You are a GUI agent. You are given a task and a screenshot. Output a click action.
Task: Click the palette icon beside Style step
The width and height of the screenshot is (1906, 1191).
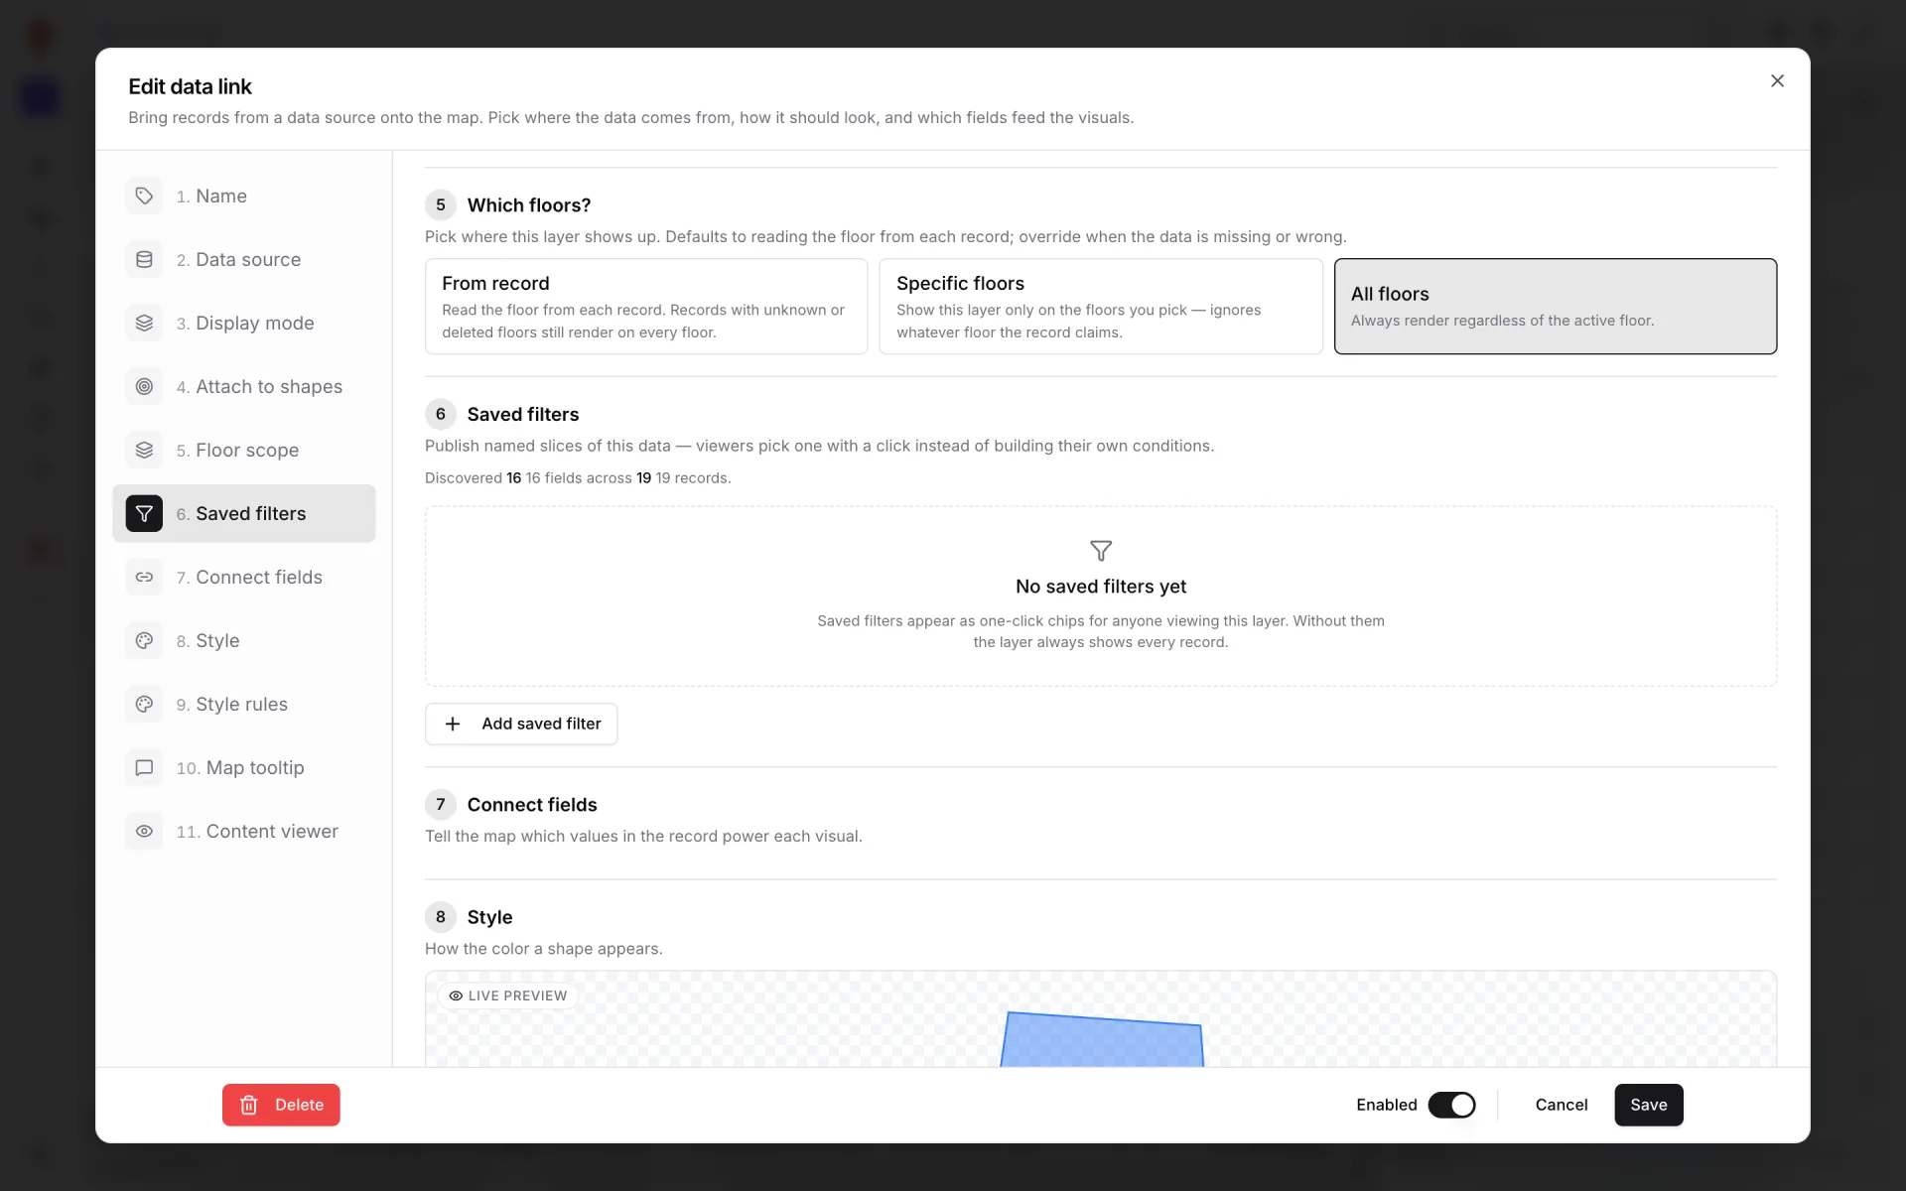pyautogui.click(x=144, y=640)
